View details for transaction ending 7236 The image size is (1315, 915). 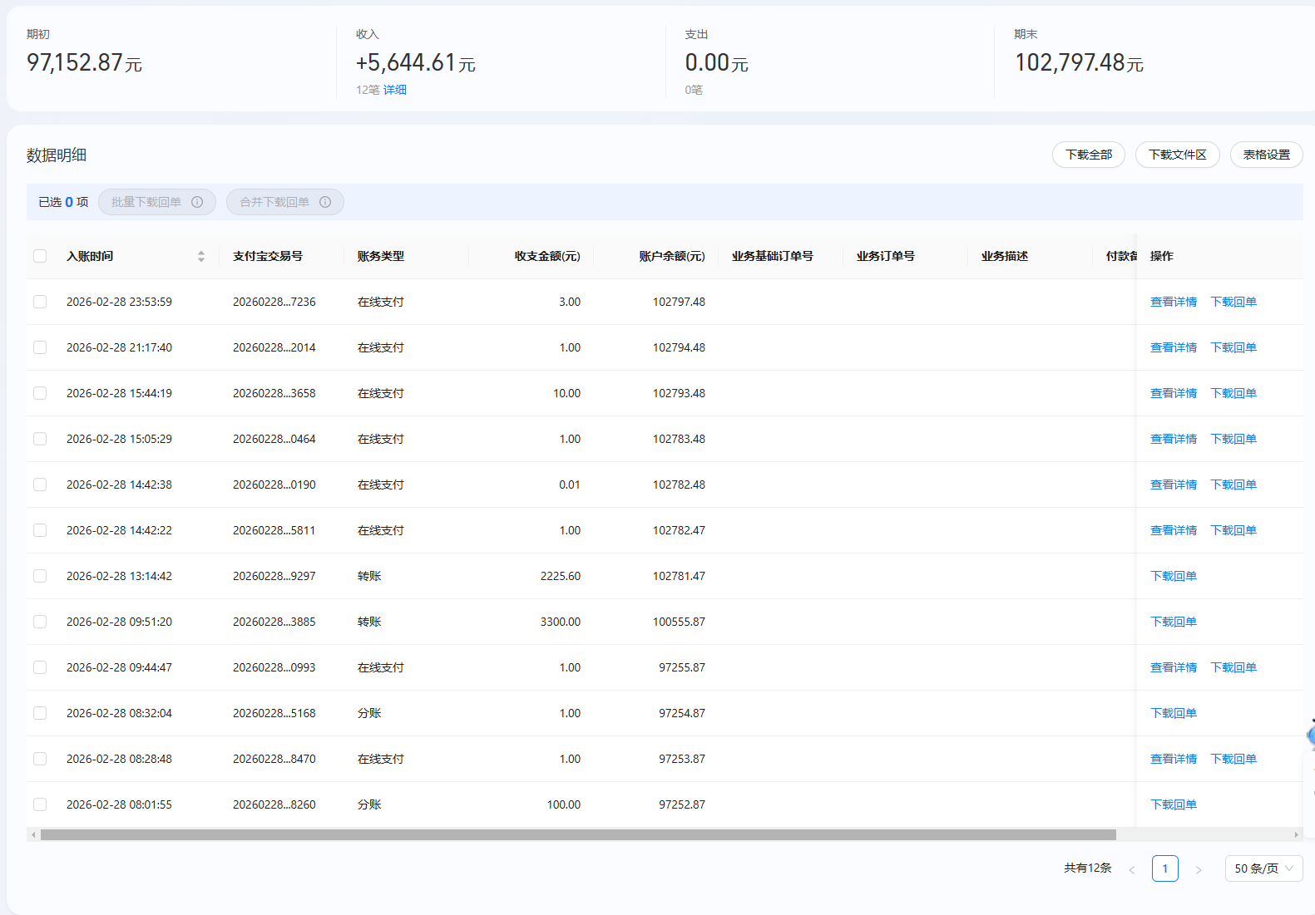tap(1173, 302)
